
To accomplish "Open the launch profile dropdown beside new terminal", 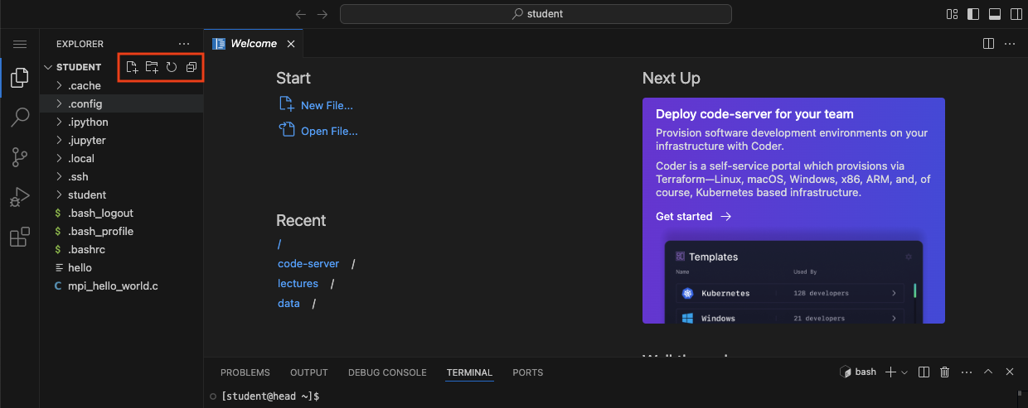I will (x=904, y=372).
